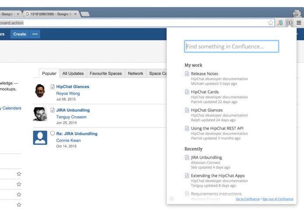
Task: Open the Favourite Spaces tab
Action: tap(106, 73)
